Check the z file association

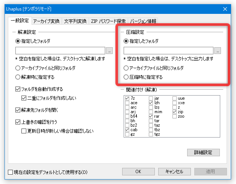(174, 107)
